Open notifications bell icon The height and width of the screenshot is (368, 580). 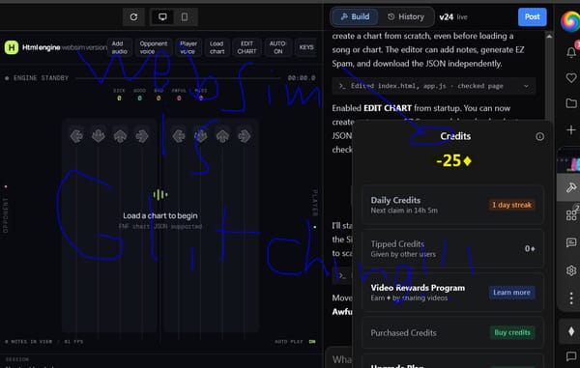[571, 53]
